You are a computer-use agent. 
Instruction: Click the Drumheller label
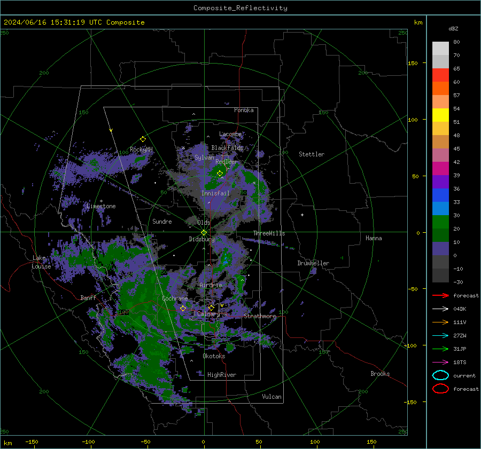[313, 263]
